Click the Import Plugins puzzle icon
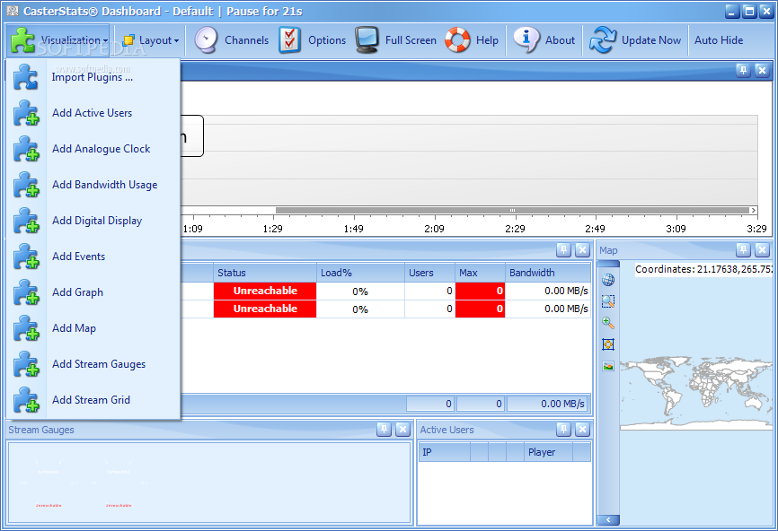This screenshot has width=778, height=531. click(x=26, y=77)
